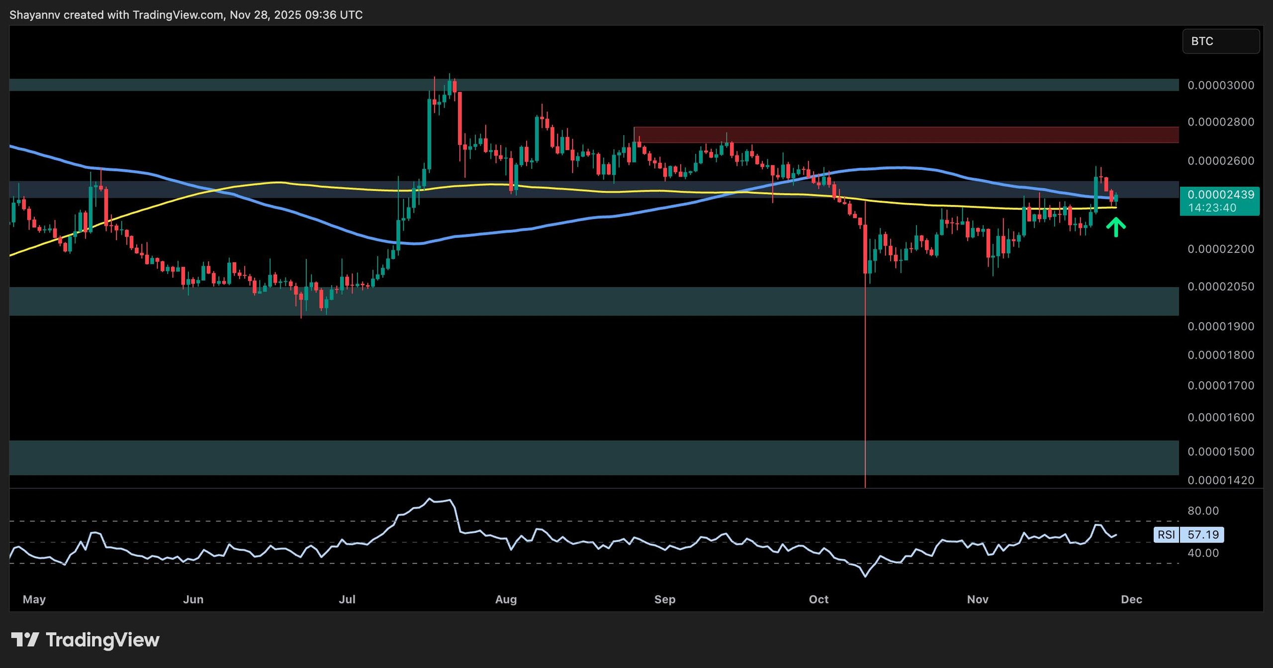Click the countdown timer 14:23:40
The height and width of the screenshot is (668, 1273).
click(x=1212, y=208)
